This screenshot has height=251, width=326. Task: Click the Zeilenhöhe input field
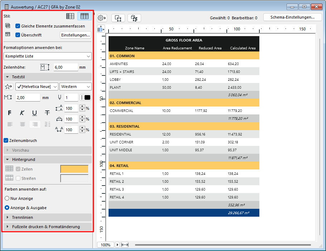66,67
